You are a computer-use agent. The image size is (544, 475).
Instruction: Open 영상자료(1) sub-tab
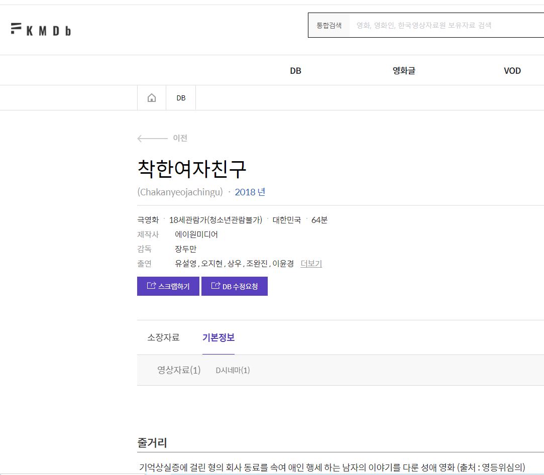(x=179, y=370)
